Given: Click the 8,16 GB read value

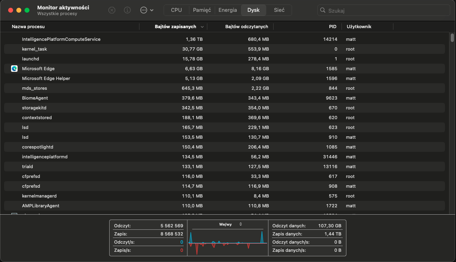Looking at the screenshot, I should point(260,69).
